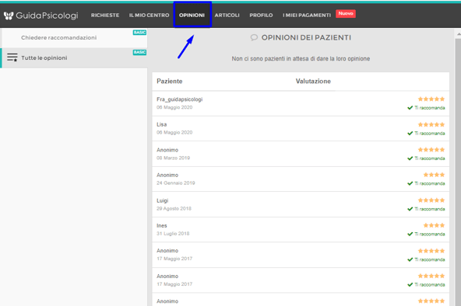Click BASIC badge next to Tutte le opinioni

139,52
